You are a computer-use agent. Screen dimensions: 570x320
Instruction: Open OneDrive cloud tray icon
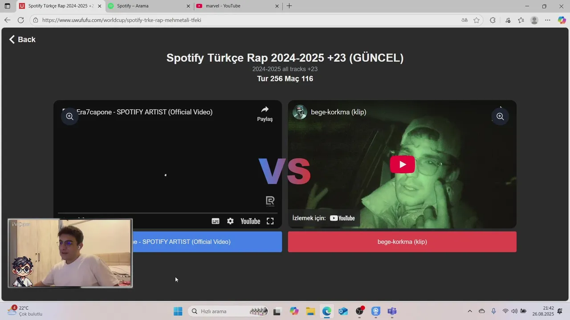(482, 311)
